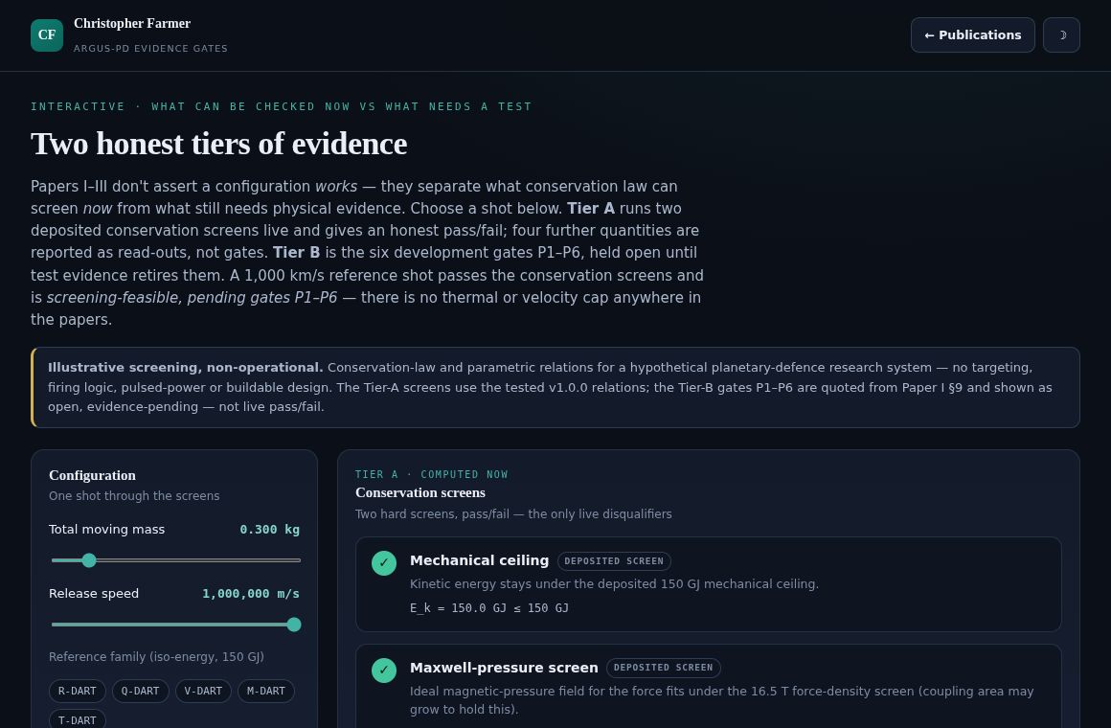
Task: Click the Christopher Farmer name
Action: coord(132,23)
